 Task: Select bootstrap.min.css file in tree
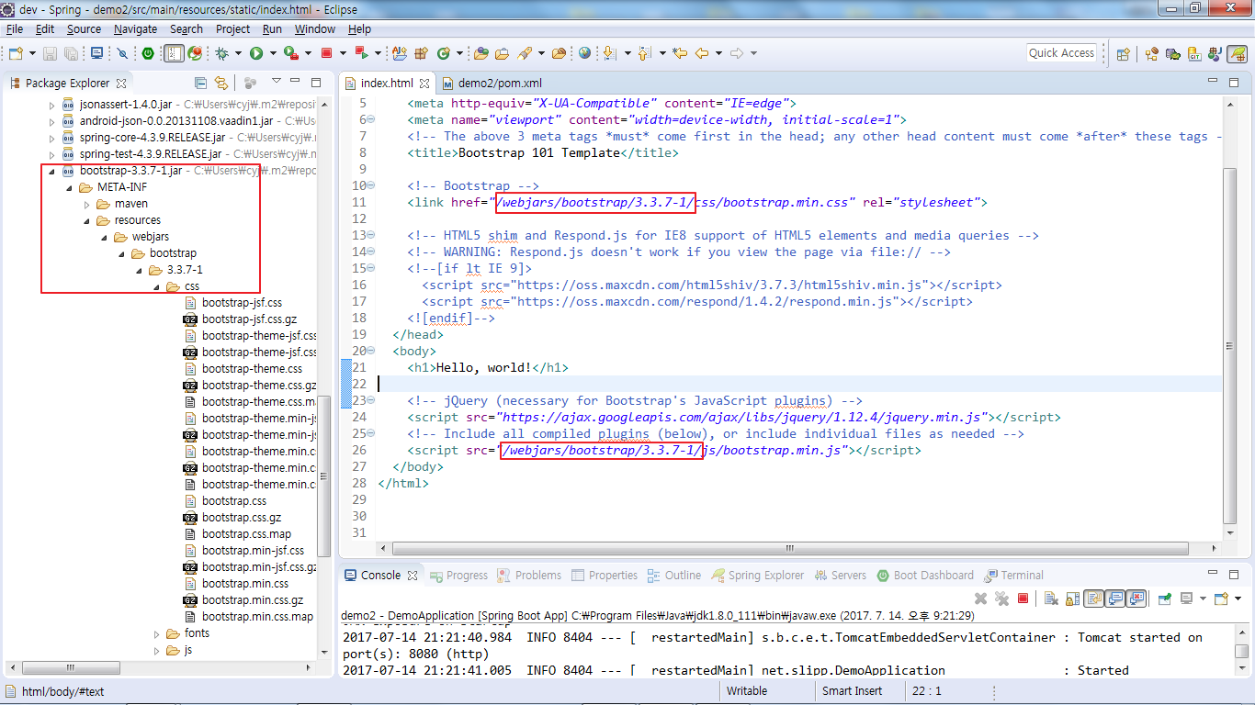[244, 584]
